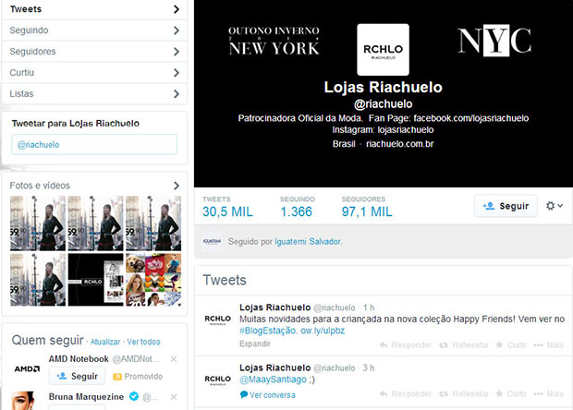Dismiss AMD Notebook suggestion with X

(174, 359)
